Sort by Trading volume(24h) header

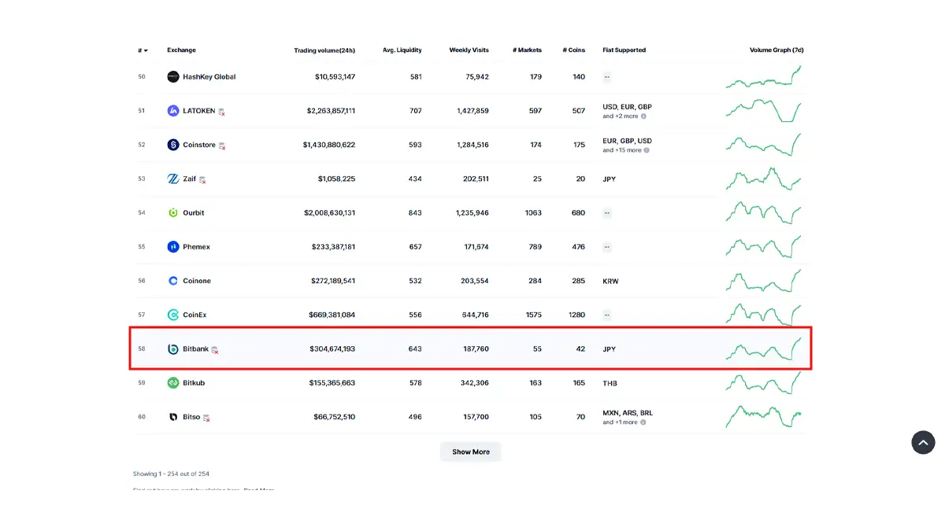tap(324, 50)
